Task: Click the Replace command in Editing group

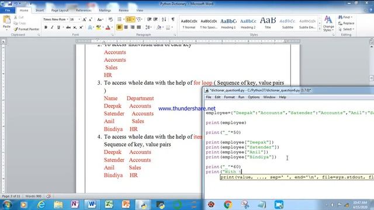Action: point(347,23)
